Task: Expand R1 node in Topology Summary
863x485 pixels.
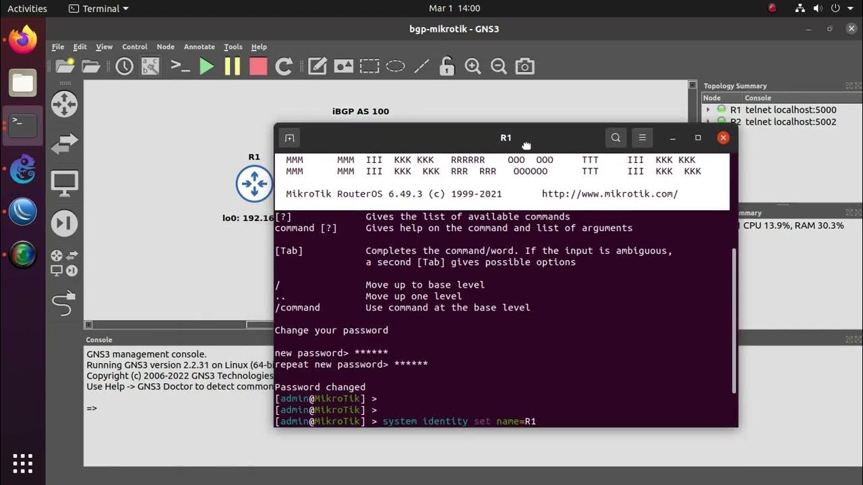Action: 708,110
